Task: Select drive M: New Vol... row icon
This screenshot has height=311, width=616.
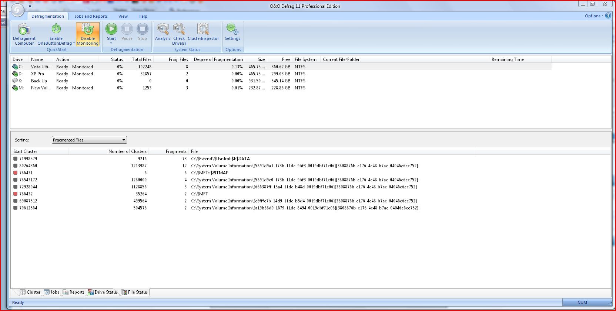Action: tap(15, 88)
